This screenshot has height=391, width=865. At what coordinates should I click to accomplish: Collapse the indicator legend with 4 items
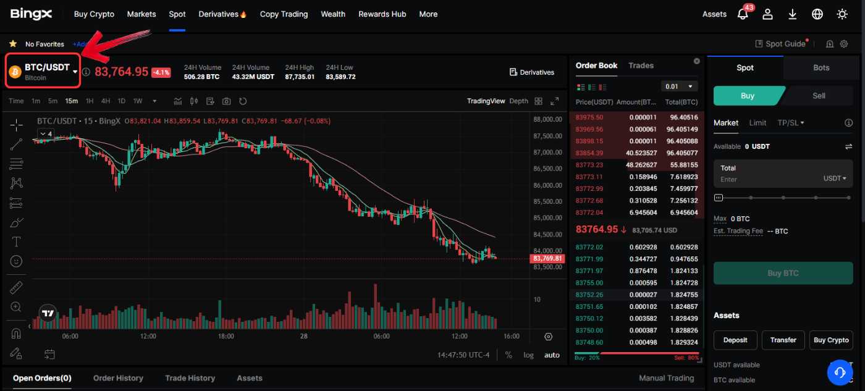[46, 133]
